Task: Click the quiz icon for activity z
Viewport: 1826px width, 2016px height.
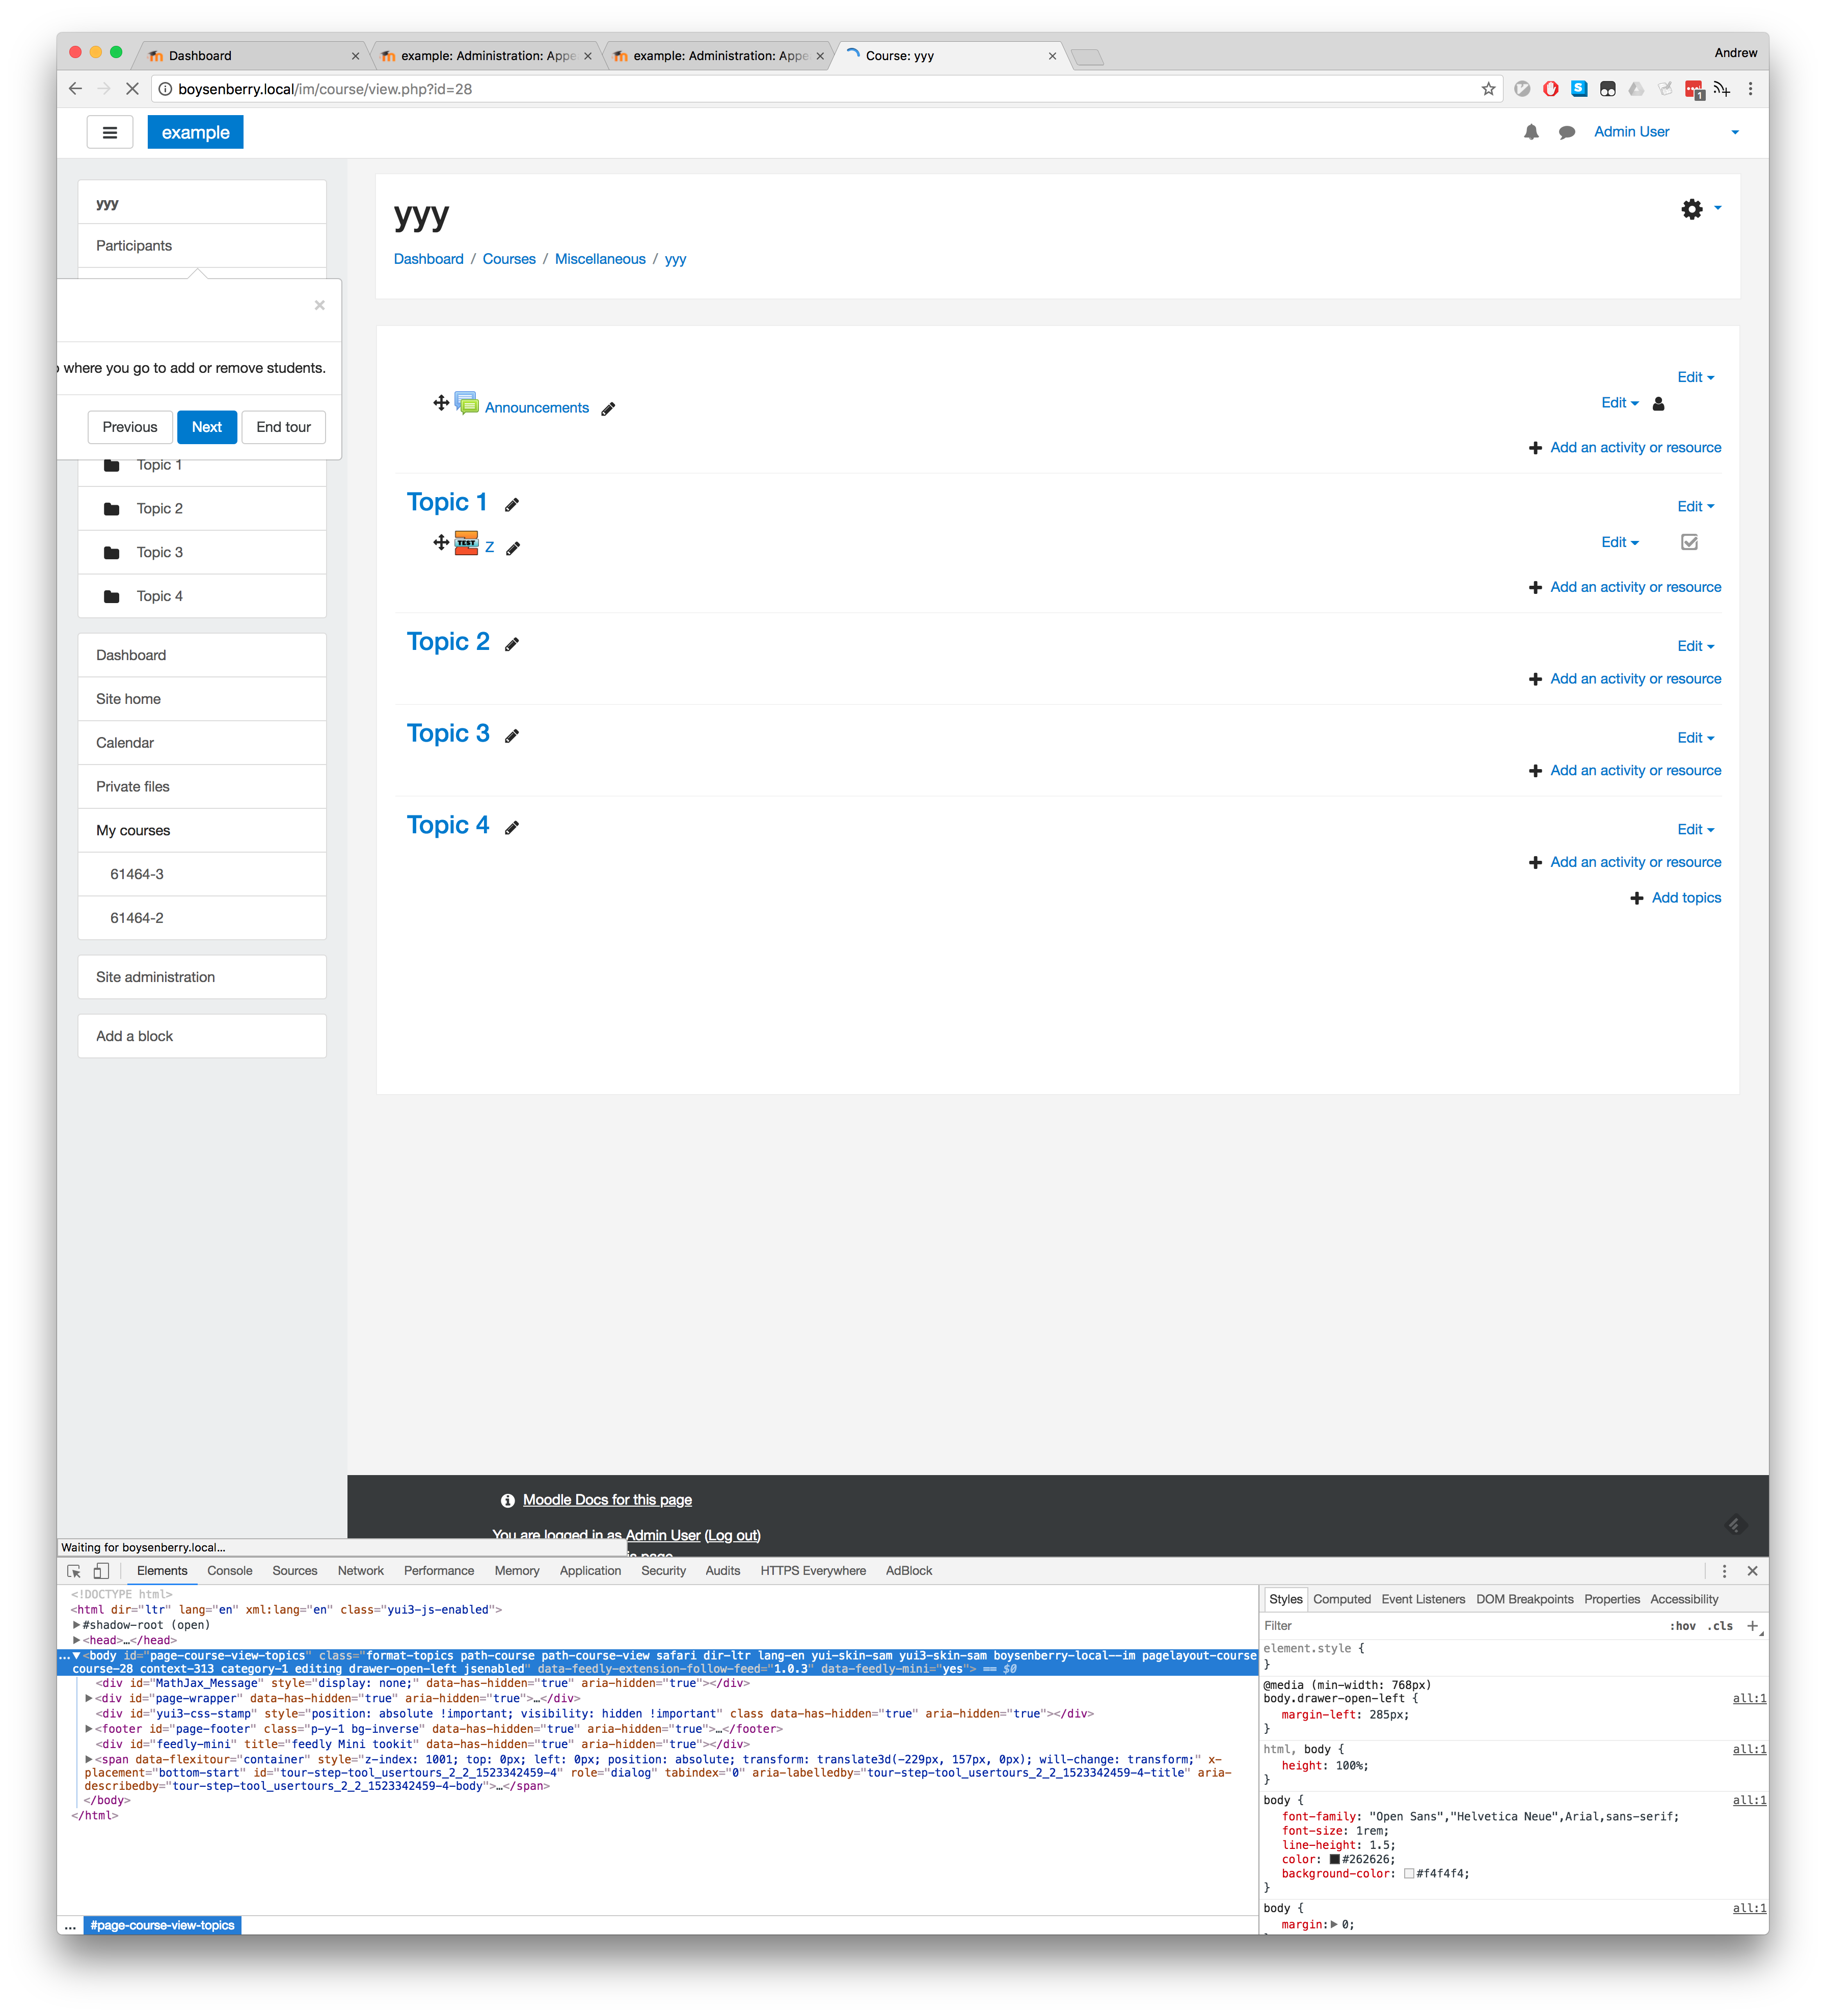Action: (x=467, y=543)
